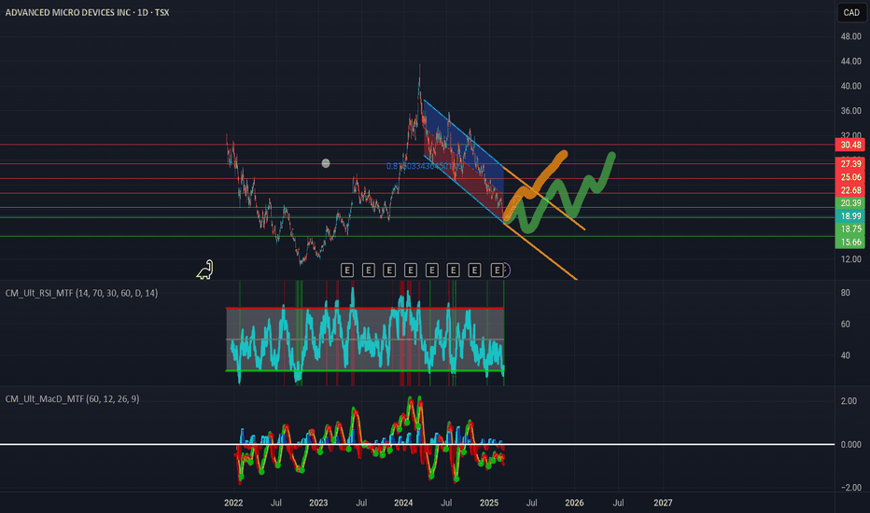This screenshot has height=513, width=870.
Task: Select the CM_Ult_MacD_MTF indicator label
Action: pyautogui.click(x=72, y=399)
